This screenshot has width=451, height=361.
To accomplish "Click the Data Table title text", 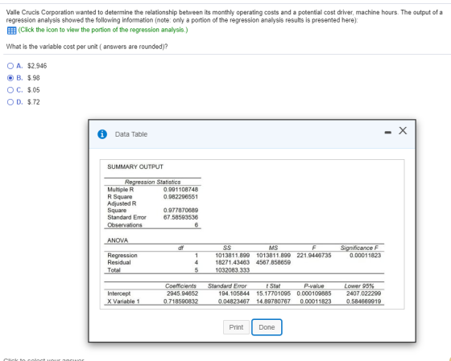I will 131,134.
